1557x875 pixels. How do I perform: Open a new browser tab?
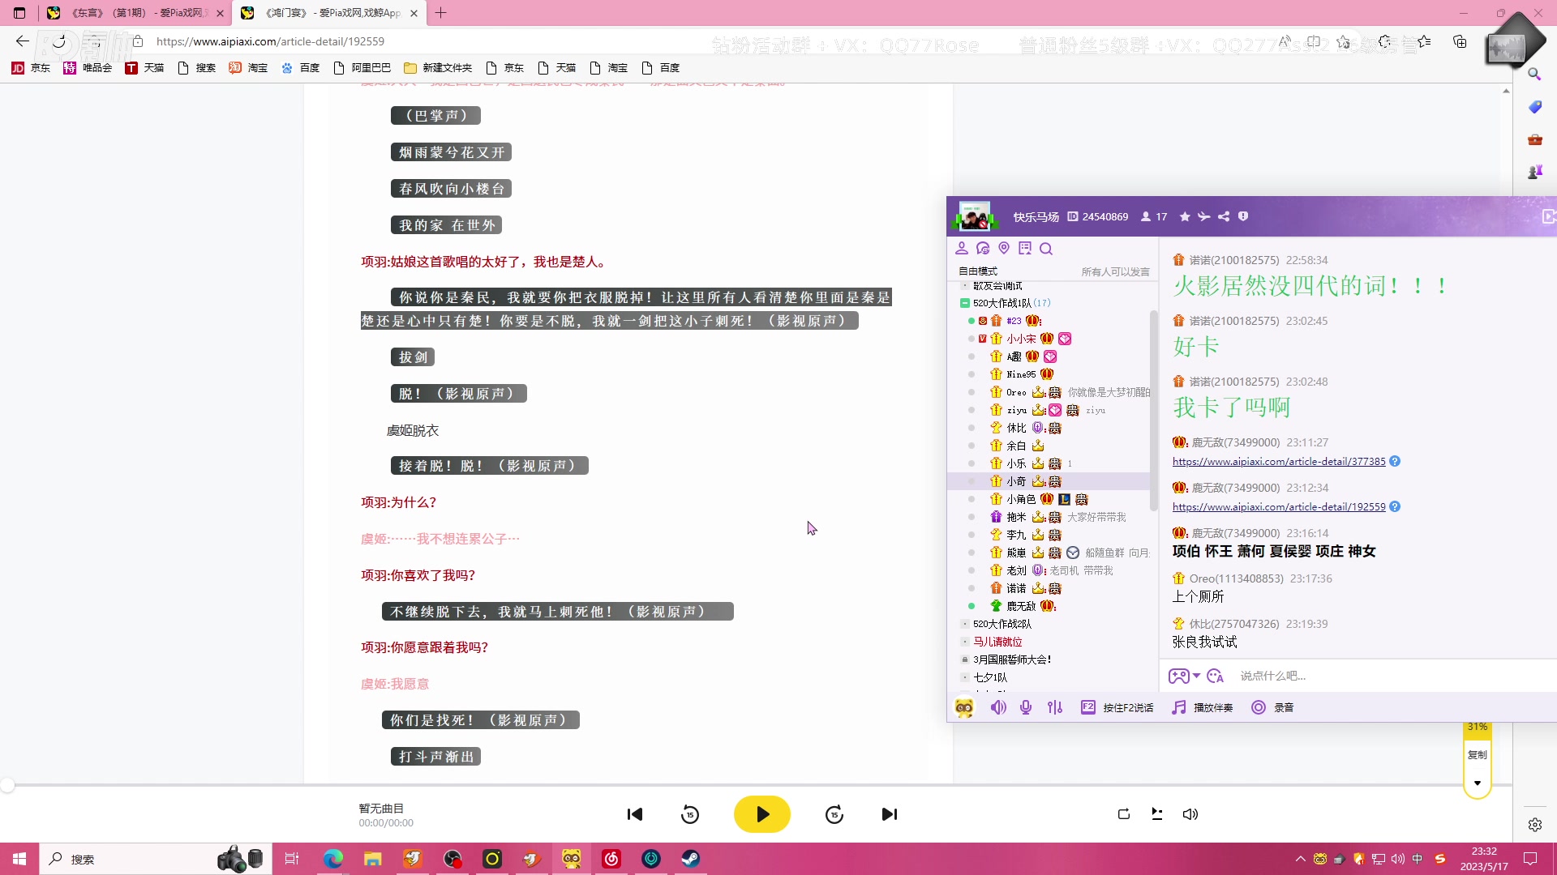pos(441,13)
